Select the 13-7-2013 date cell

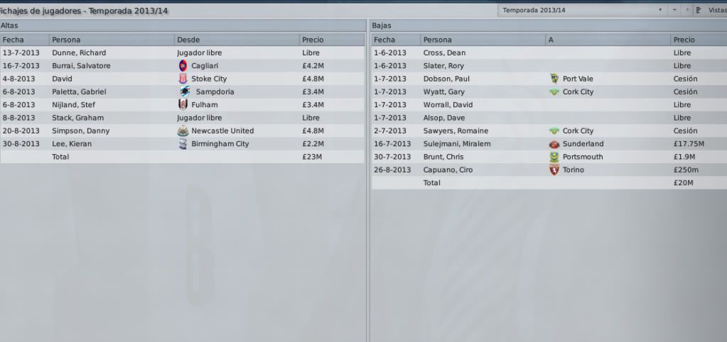point(21,53)
